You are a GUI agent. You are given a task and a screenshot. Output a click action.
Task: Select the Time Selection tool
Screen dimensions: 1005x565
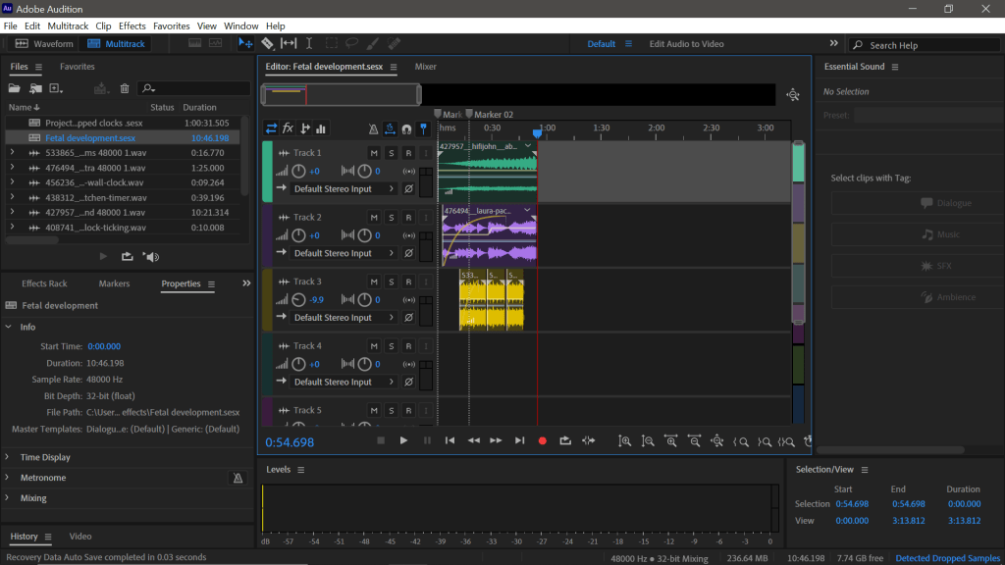tap(309, 44)
